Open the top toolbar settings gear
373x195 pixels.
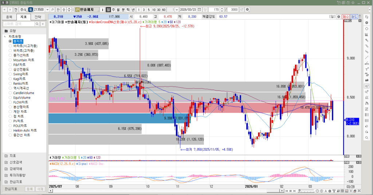pos(248,9)
